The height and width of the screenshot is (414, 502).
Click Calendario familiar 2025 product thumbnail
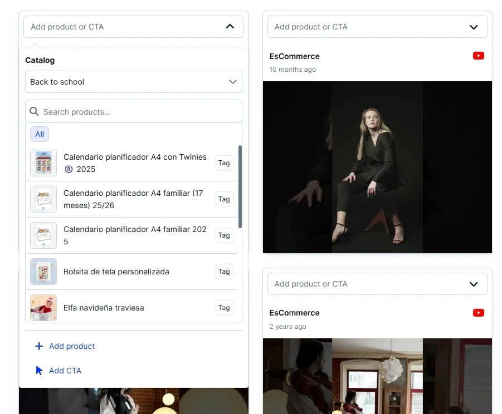point(43,235)
